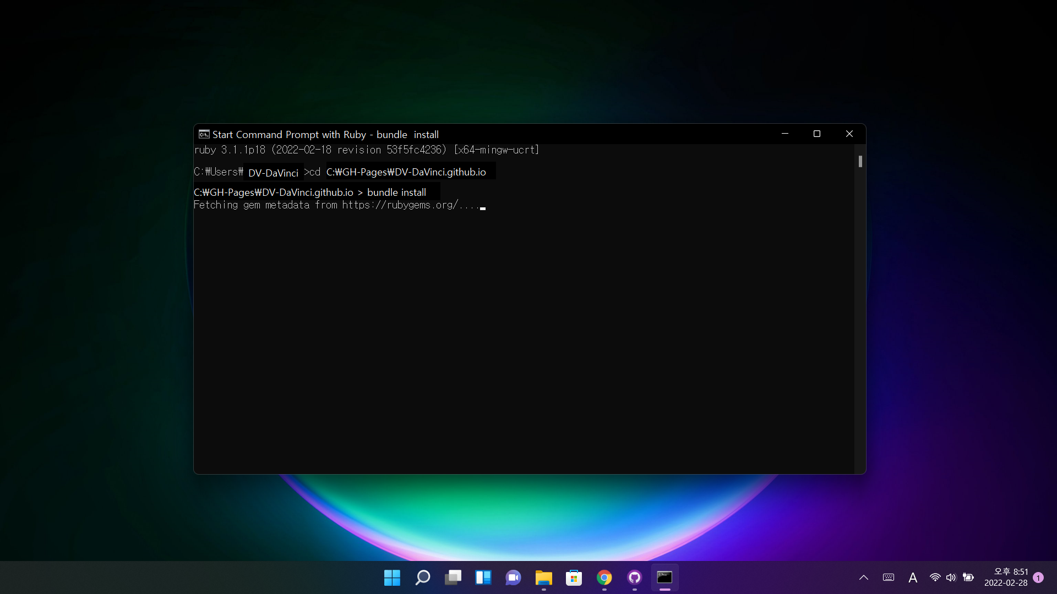Click the taskbar Search magnifier icon
The width and height of the screenshot is (1057, 594).
tap(422, 577)
